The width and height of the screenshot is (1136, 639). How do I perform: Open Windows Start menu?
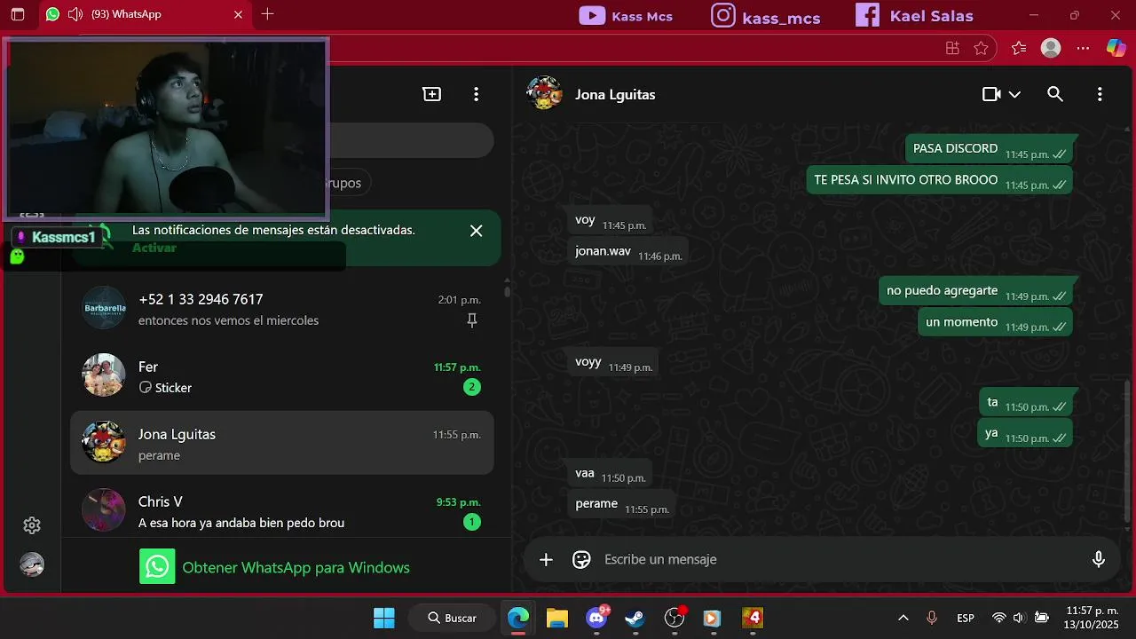click(384, 618)
